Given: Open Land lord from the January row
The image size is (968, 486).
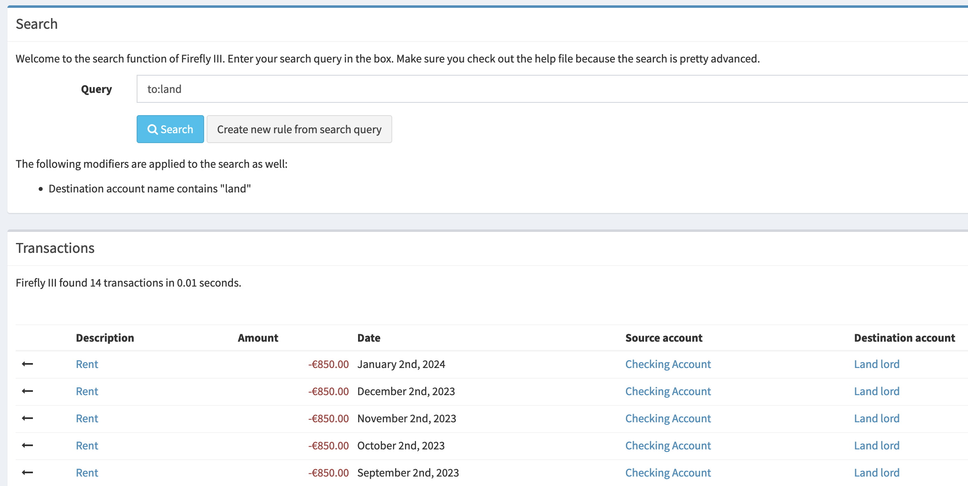Looking at the screenshot, I should (x=876, y=364).
